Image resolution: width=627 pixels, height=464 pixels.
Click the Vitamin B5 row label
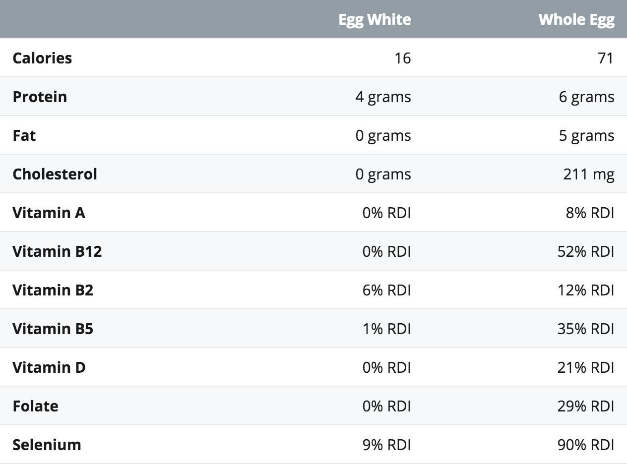[x=53, y=329]
